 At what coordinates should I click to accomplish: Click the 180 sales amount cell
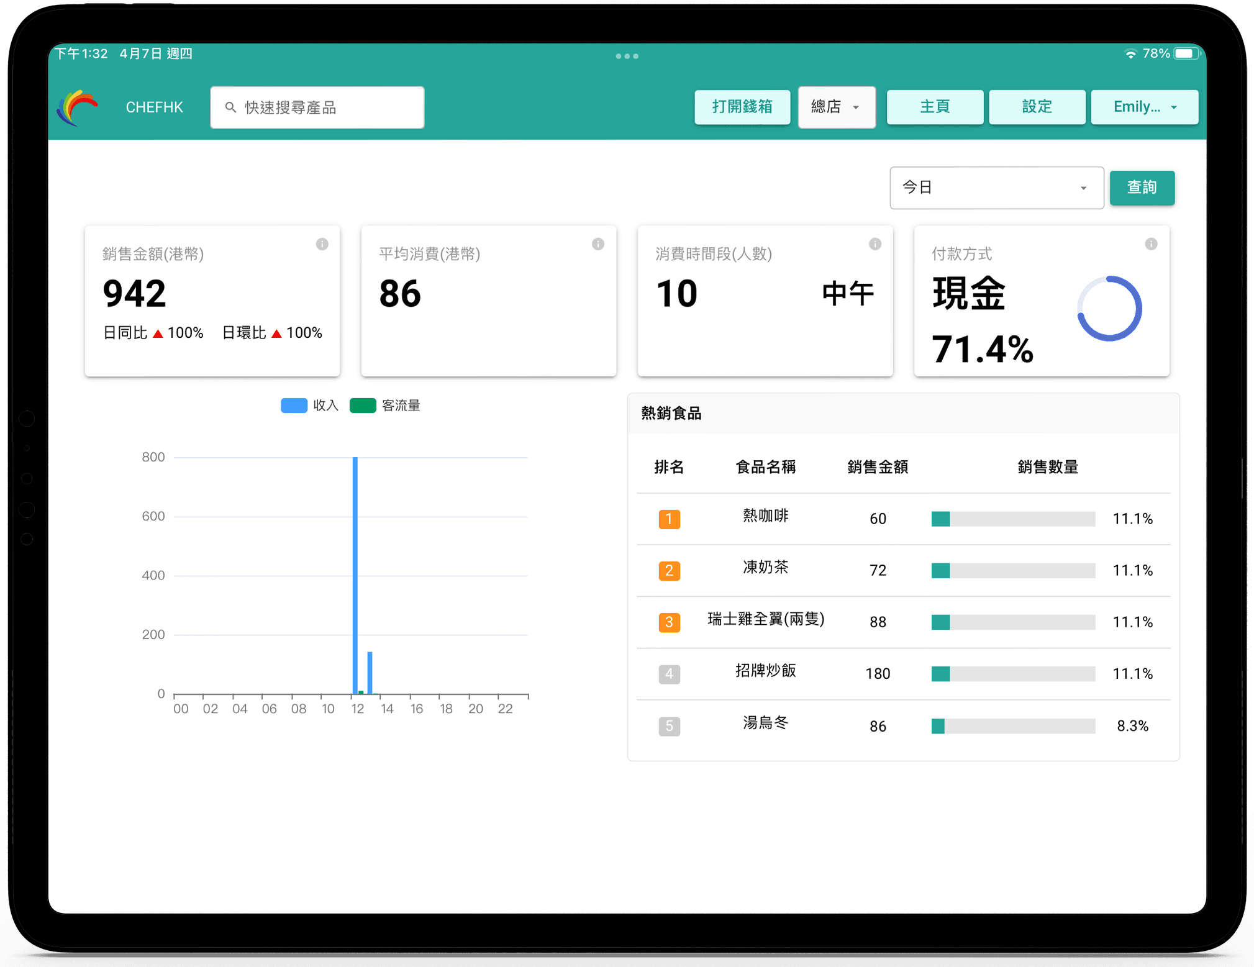(878, 673)
